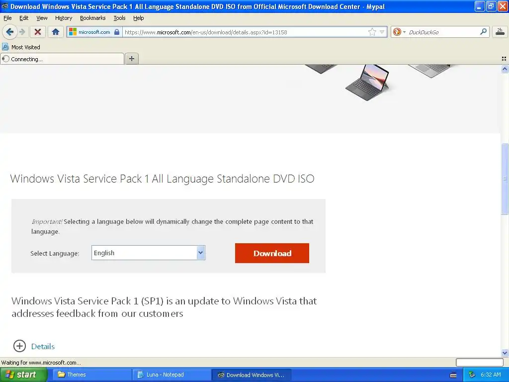This screenshot has height=382, width=509.
Task: Close the Mypal browser window
Action: 502,6
